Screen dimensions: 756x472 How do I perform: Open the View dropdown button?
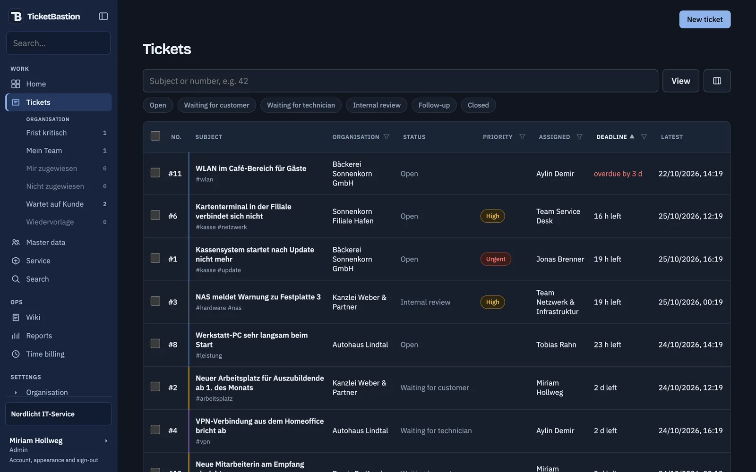coord(680,81)
